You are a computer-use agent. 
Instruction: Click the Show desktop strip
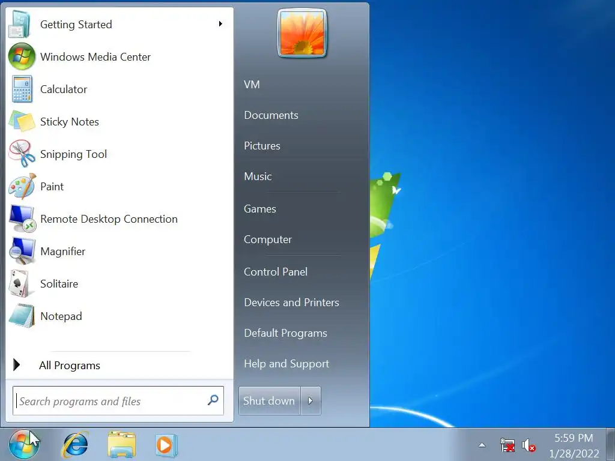pyautogui.click(x=610, y=445)
